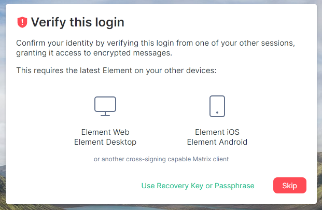322x210 pixels.
Task: Click the background strip right of dialog
Action: coord(319,103)
